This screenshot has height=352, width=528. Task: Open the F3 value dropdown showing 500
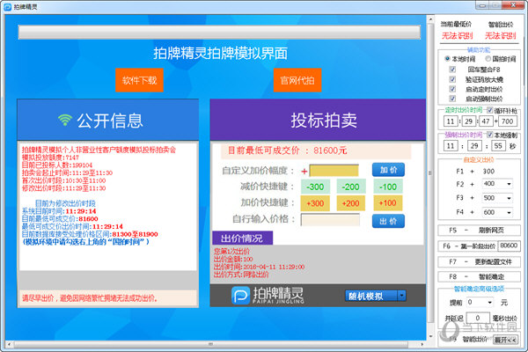coord(509,198)
